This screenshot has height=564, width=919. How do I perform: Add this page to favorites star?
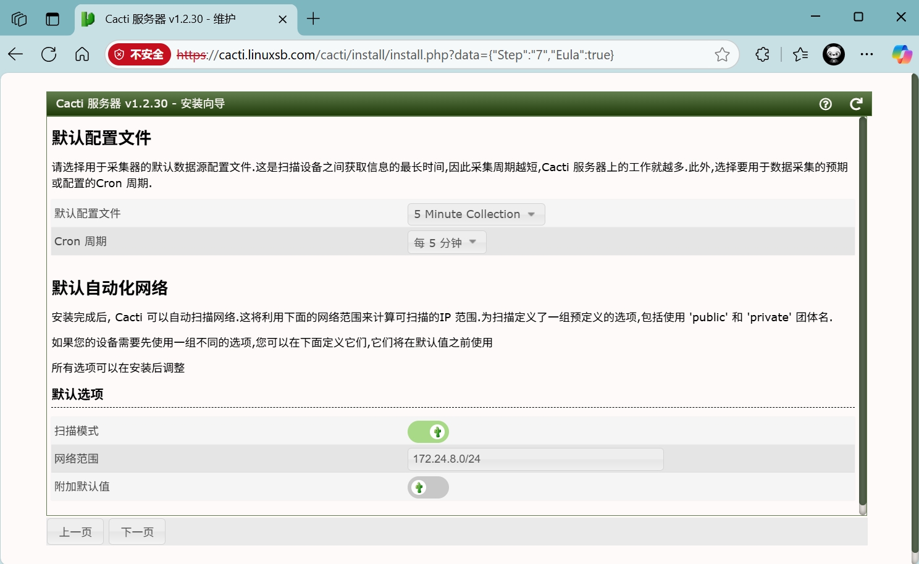click(722, 54)
